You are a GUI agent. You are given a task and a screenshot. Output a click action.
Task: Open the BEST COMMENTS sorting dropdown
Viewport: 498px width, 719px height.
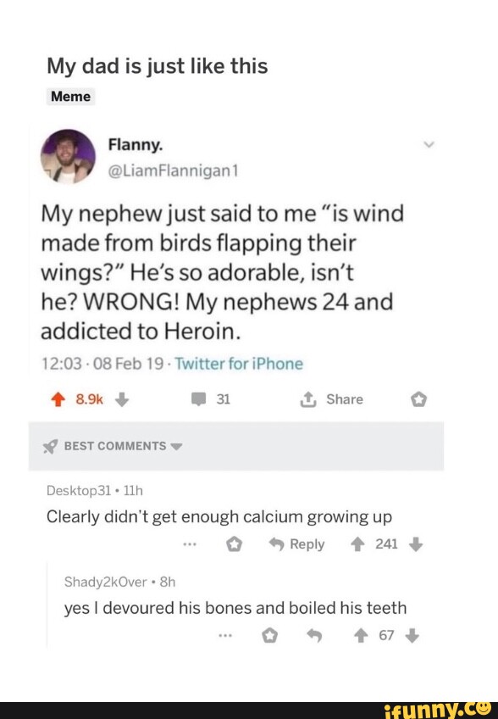(175, 447)
